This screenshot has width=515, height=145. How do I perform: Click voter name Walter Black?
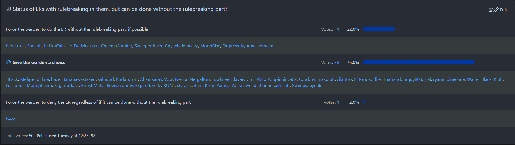click(479, 79)
